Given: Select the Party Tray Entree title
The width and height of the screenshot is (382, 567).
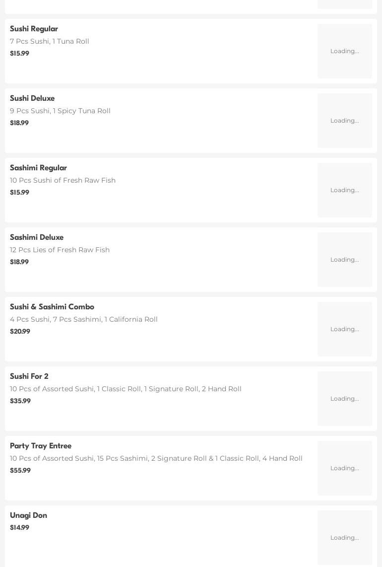Looking at the screenshot, I should tap(41, 446).
